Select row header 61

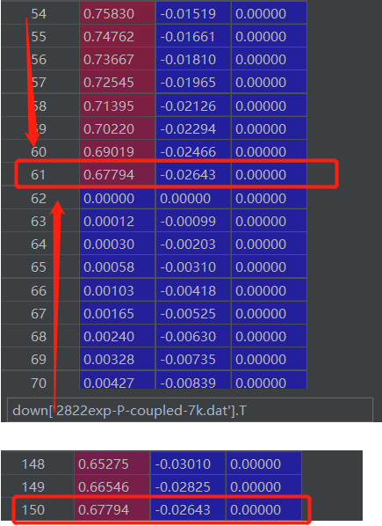[x=40, y=175]
